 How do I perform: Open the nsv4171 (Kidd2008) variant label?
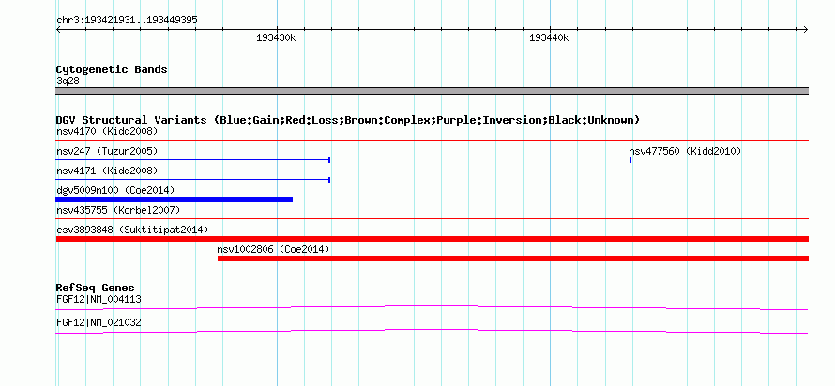coord(107,171)
